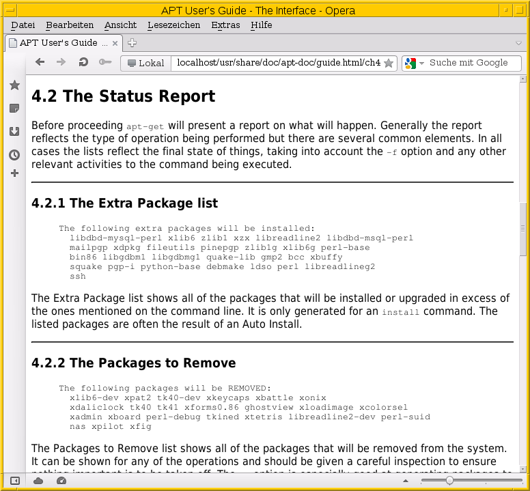Image resolution: width=530 pixels, height=491 pixels.
Task: Open a new tab with plus button
Action: click(x=132, y=43)
